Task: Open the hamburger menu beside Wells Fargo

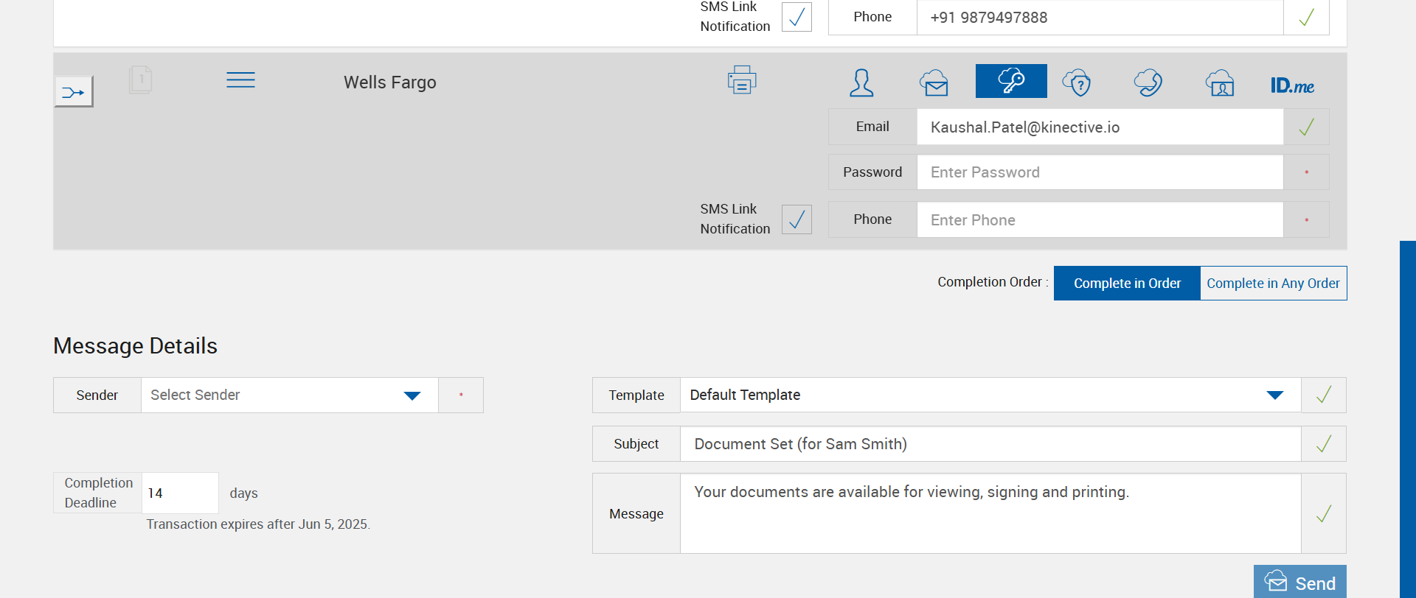Action: pyautogui.click(x=240, y=80)
